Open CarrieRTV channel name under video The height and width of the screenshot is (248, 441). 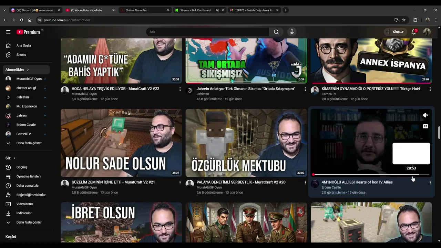(x=329, y=94)
